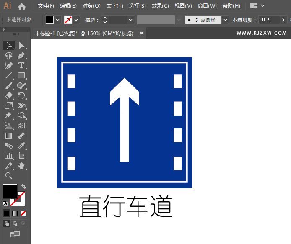Expand the opacity slider arrow
This screenshot has width=291, height=244.
click(283, 20)
